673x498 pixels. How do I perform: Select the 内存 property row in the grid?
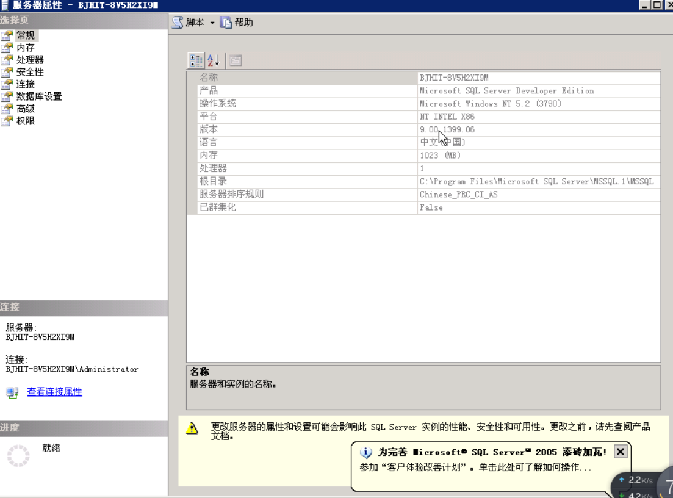coord(428,156)
